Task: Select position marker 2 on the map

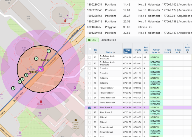Action: coord(36,58)
